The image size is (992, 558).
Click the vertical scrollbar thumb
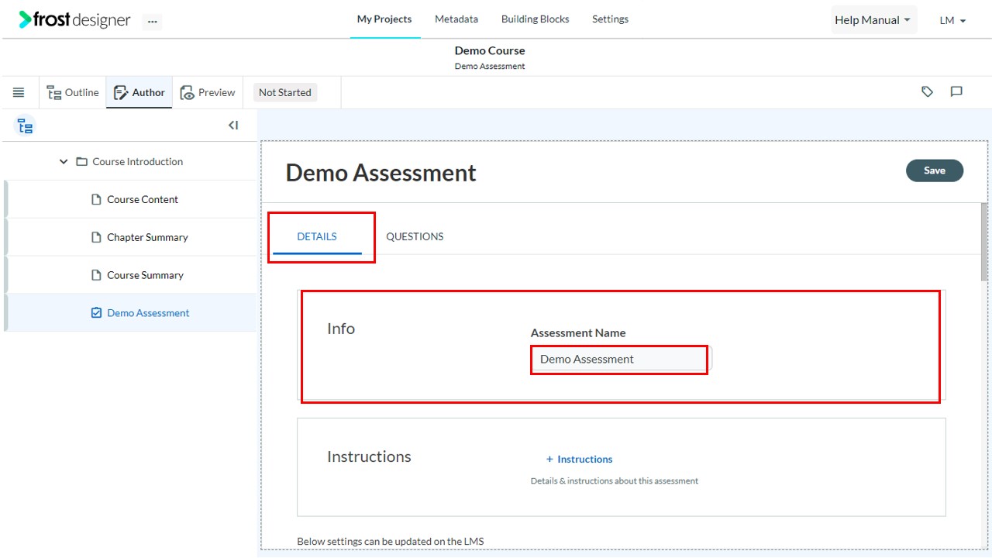pos(984,242)
